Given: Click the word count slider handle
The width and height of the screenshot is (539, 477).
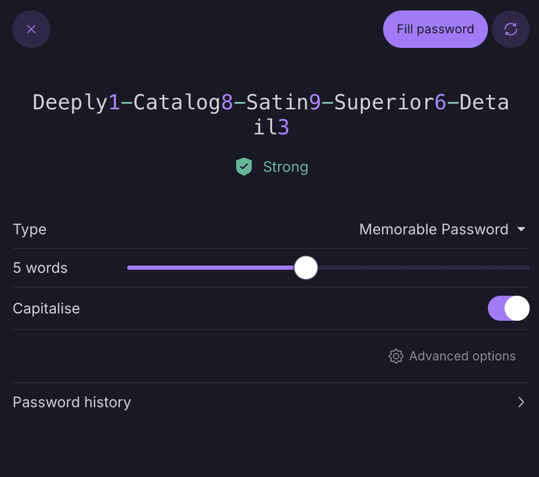Looking at the screenshot, I should pos(306,268).
